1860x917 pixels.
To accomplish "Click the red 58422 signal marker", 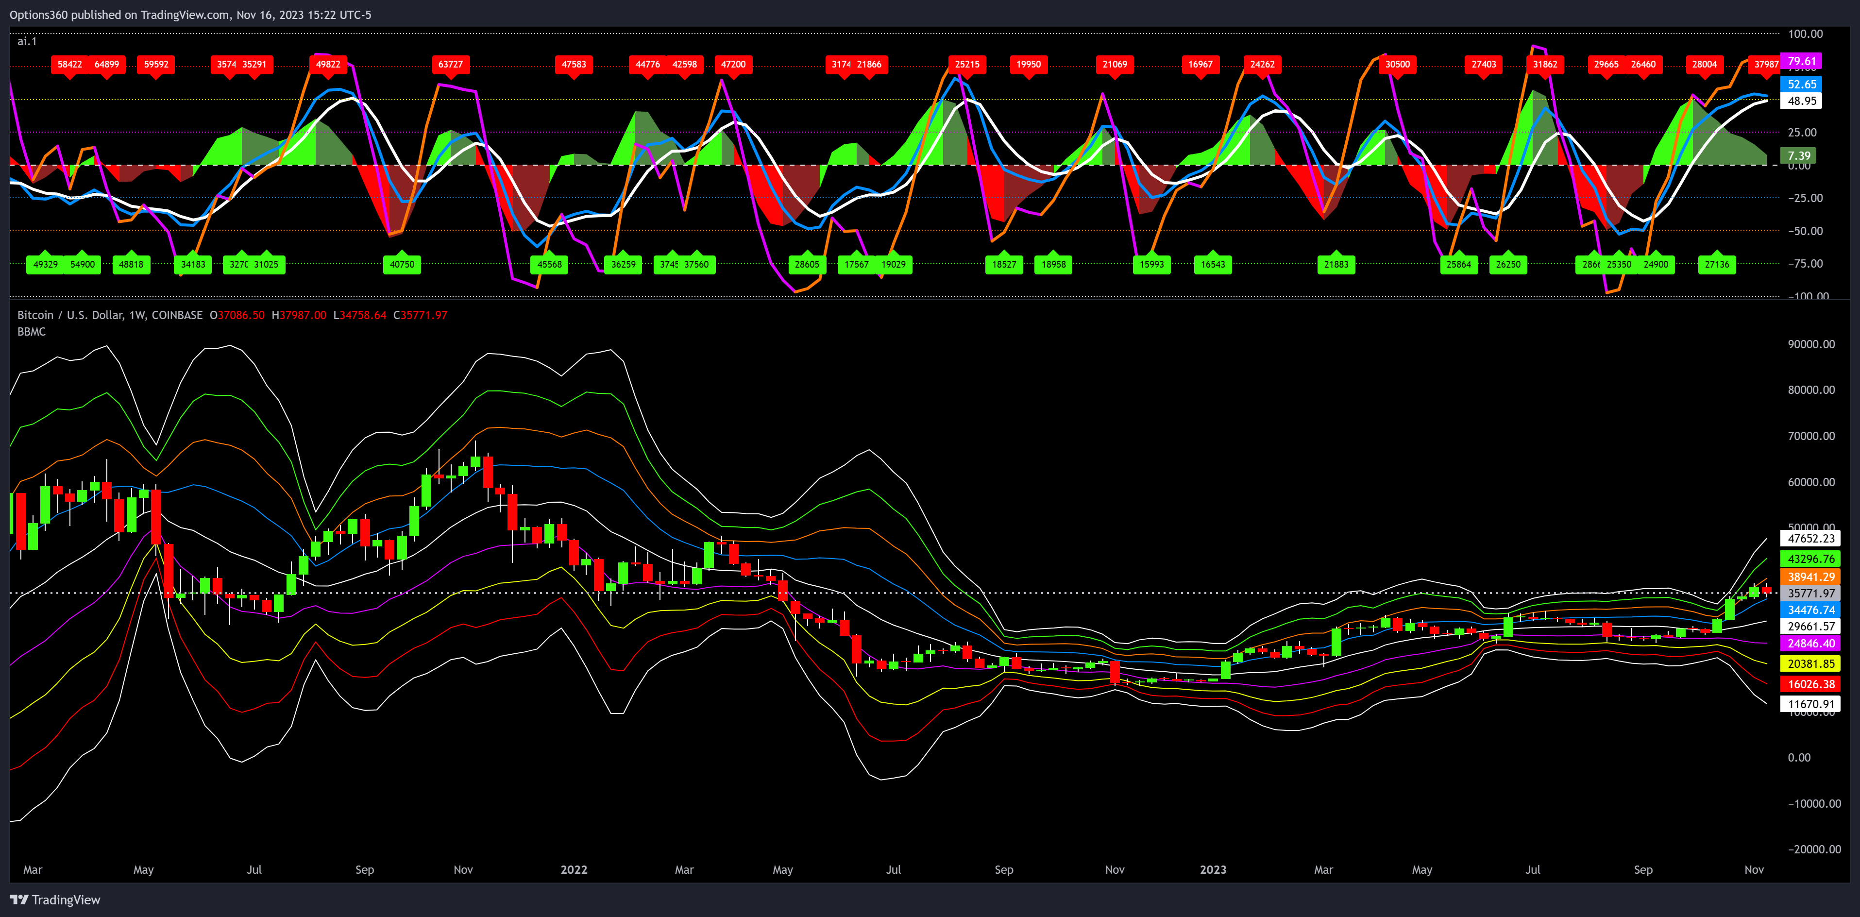I will tap(69, 64).
